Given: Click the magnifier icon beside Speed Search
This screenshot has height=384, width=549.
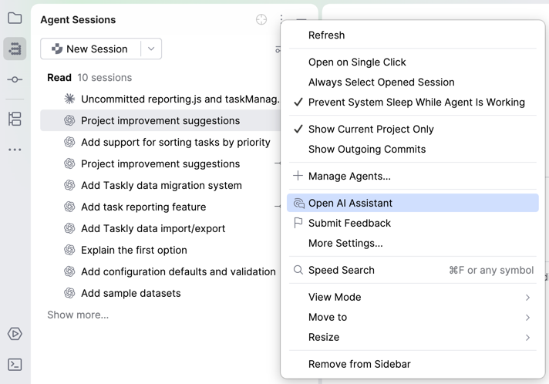Looking at the screenshot, I should point(298,270).
